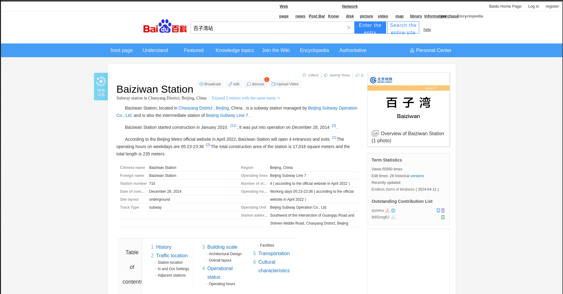
Task: Jump to Facilities subsection
Action: click(267, 245)
